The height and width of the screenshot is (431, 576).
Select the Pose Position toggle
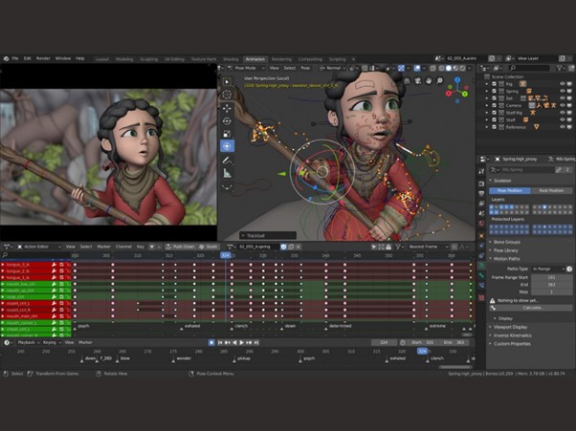[x=510, y=191]
